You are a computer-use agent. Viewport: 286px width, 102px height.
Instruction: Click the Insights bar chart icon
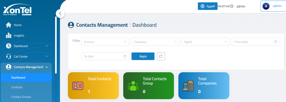coord(9,35)
